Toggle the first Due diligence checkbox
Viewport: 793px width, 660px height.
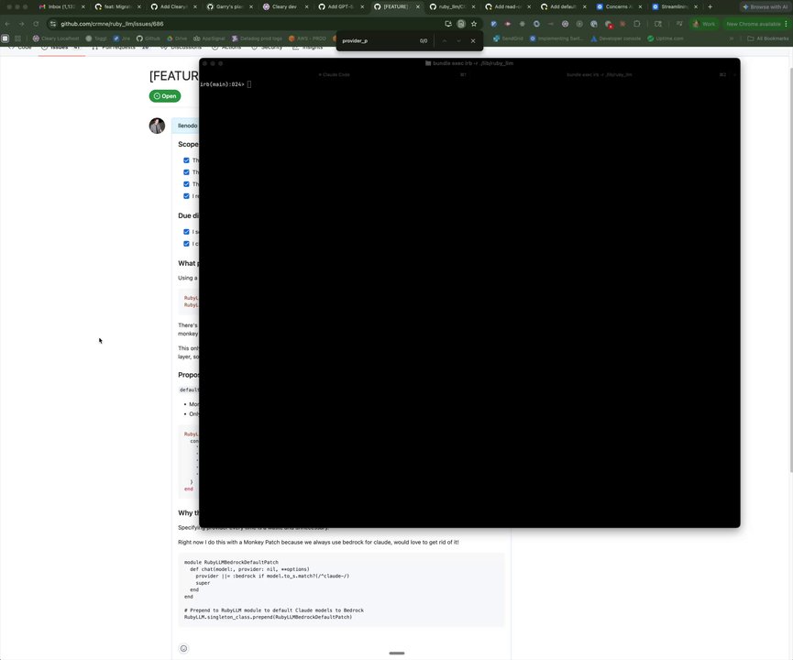[186, 232]
